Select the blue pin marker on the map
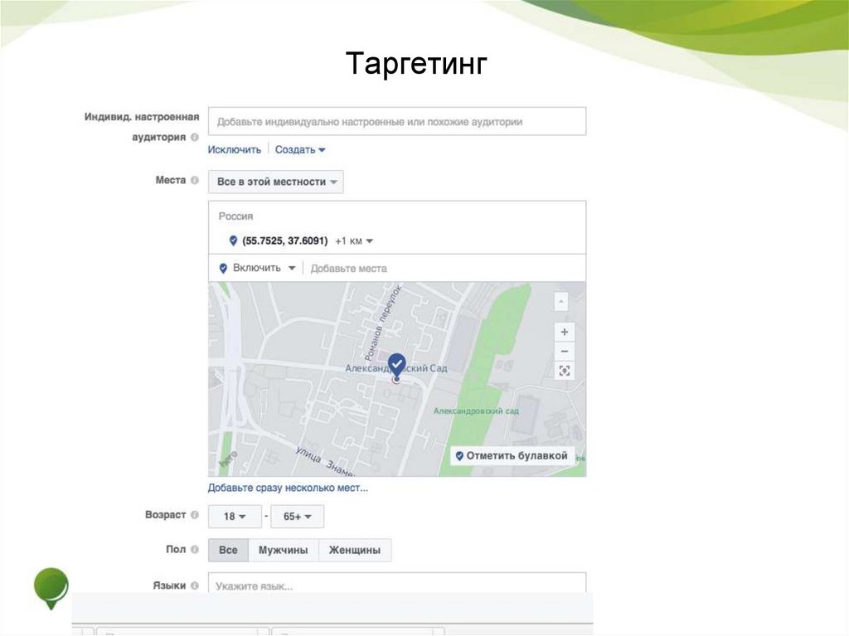Image resolution: width=849 pixels, height=636 pixels. [395, 362]
